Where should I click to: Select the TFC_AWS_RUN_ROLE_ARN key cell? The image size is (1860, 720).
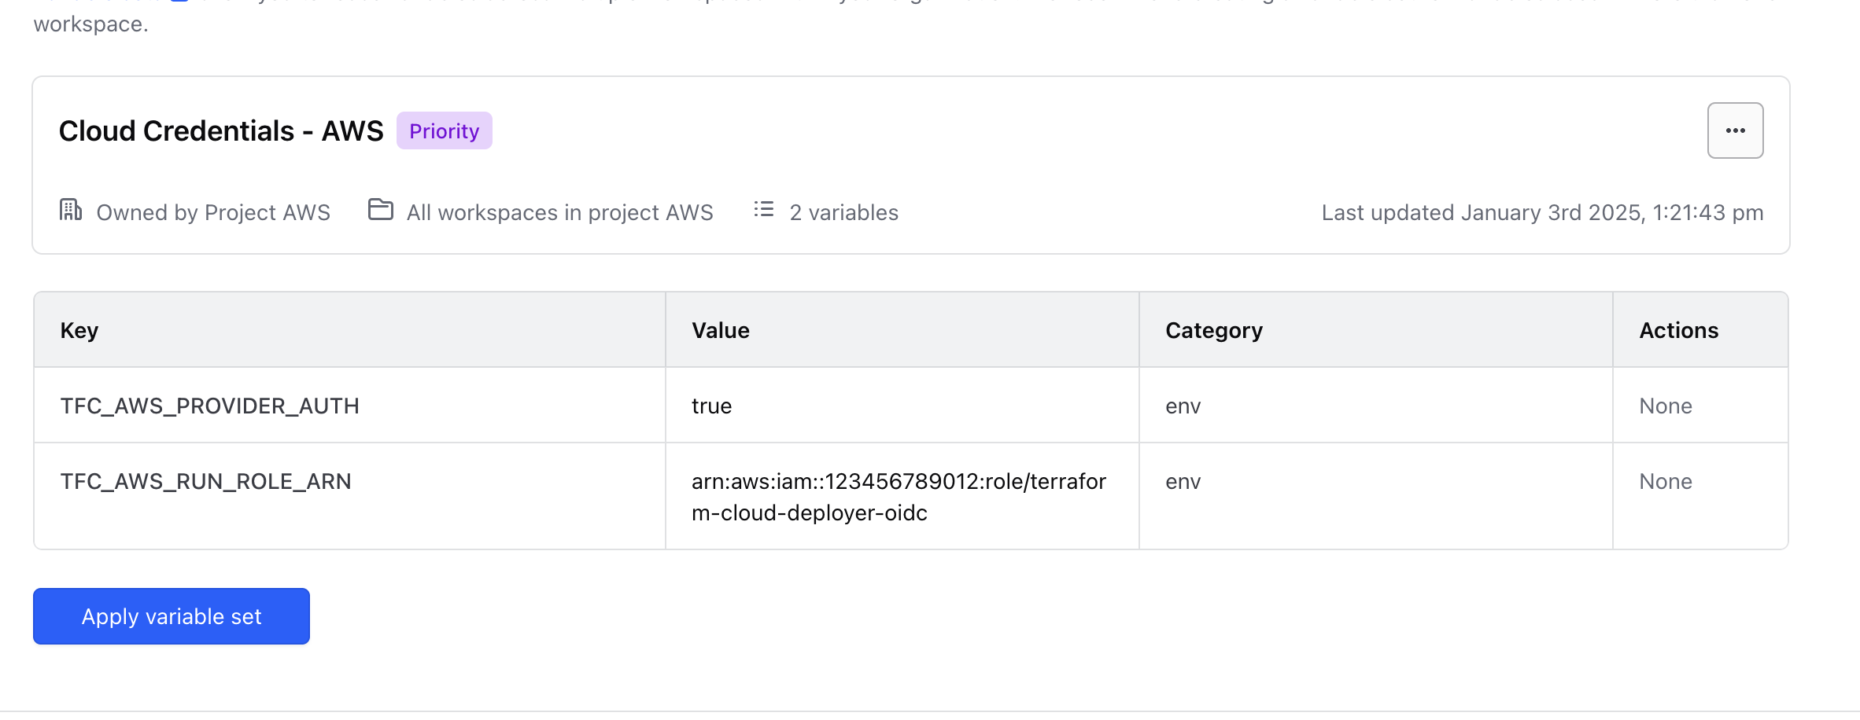(205, 481)
